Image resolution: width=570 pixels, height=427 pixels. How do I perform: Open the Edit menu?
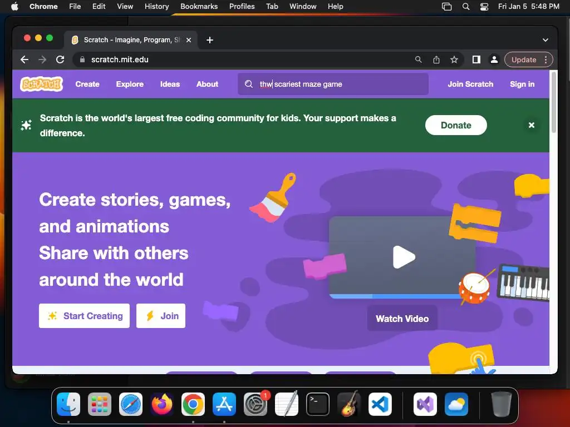point(99,7)
